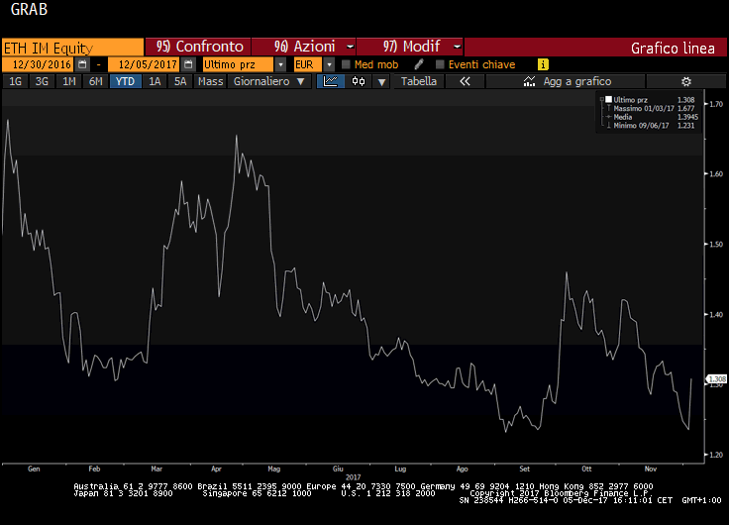Toggle Ultimo prz legend series box
Screen dimensions: 729x525
coord(607,100)
